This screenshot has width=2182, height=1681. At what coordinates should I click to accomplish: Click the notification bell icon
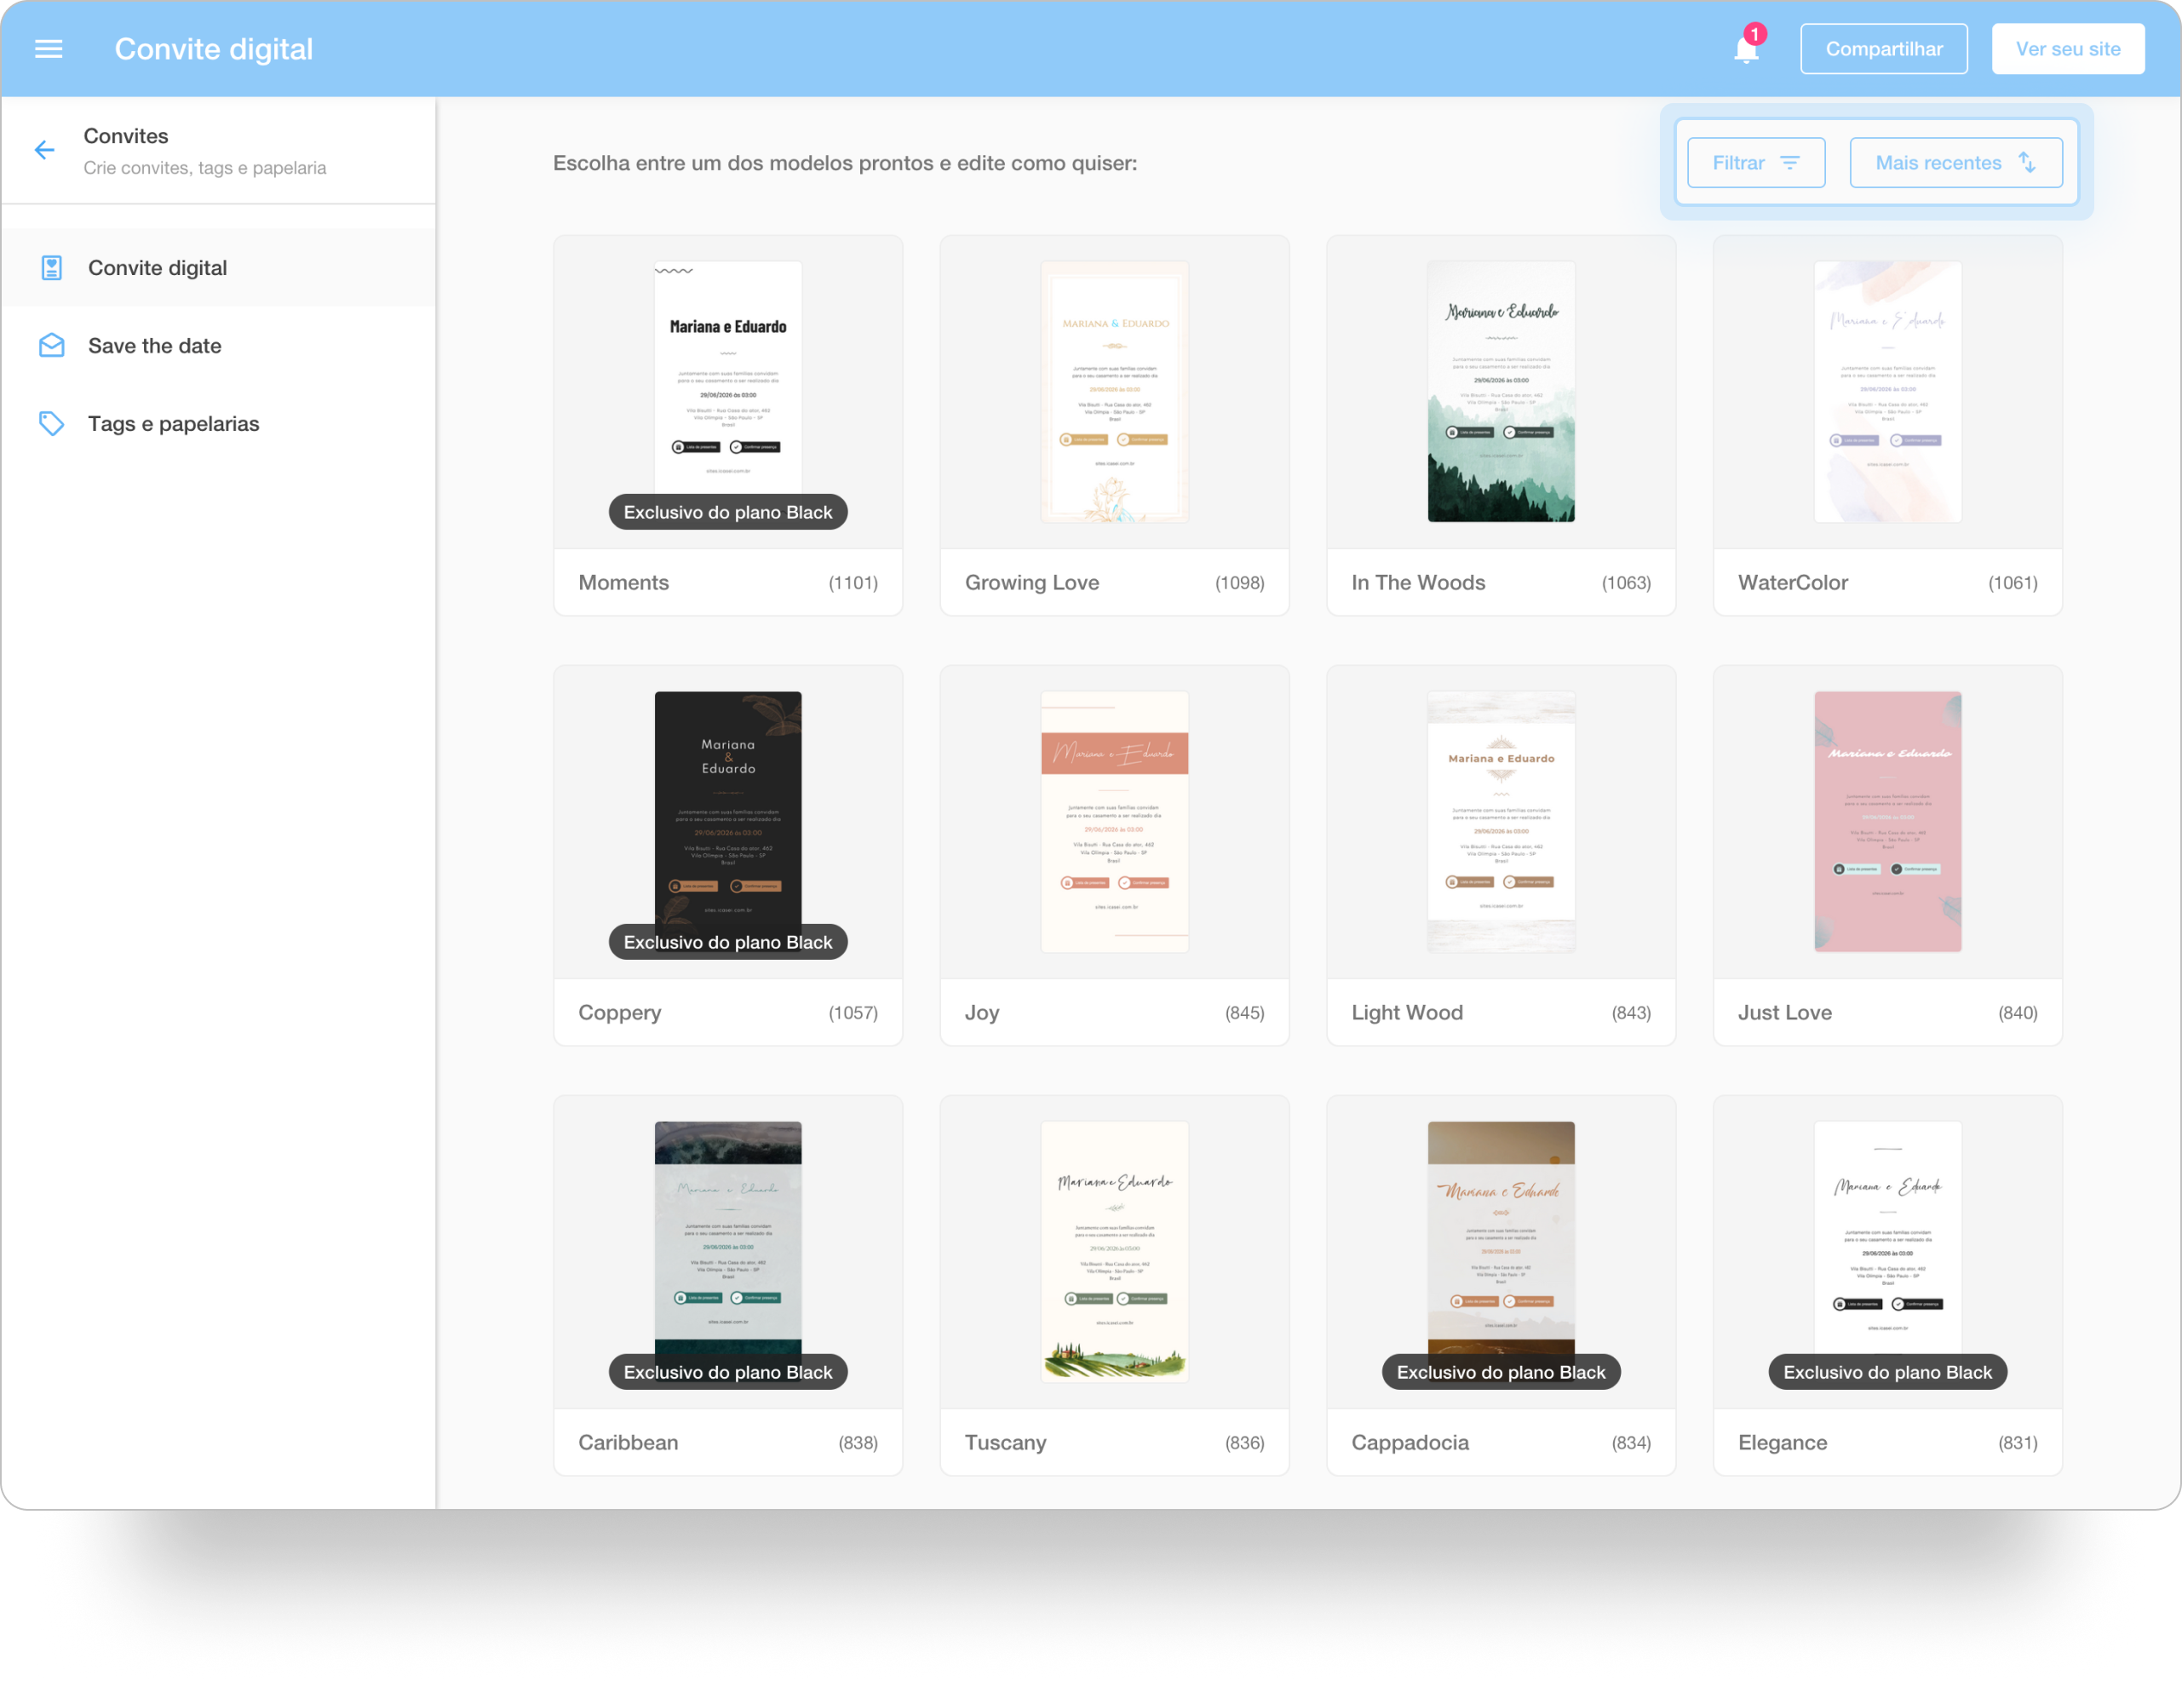(1745, 50)
